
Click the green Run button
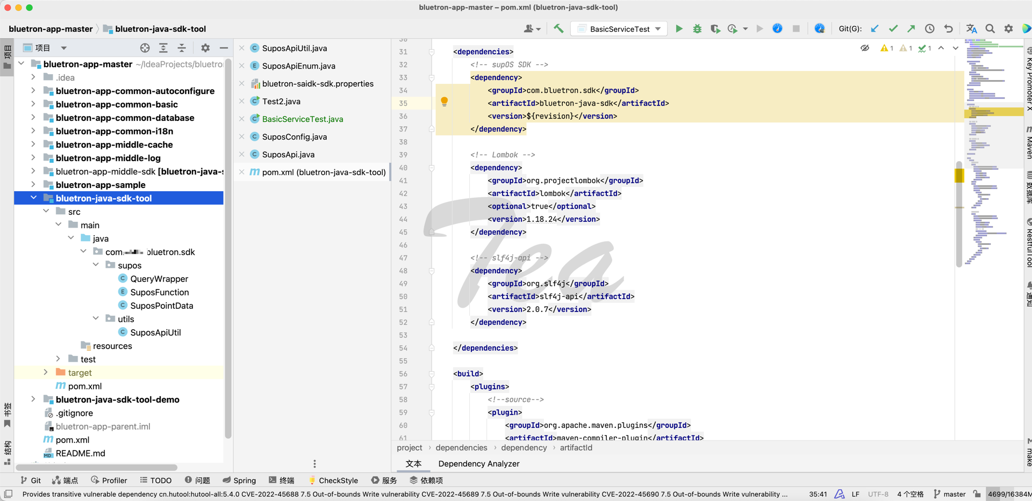[x=679, y=29]
